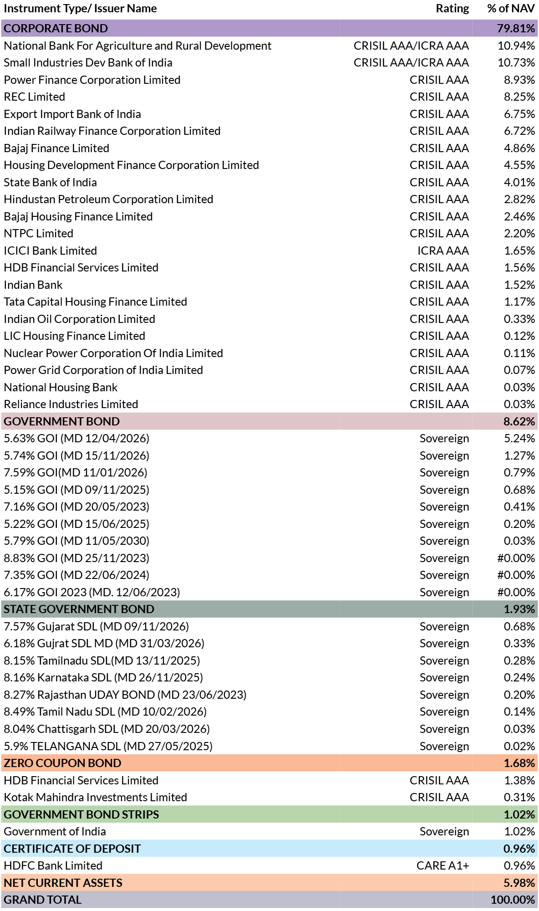Click the ZERO COUPON BOND header

coord(269,763)
